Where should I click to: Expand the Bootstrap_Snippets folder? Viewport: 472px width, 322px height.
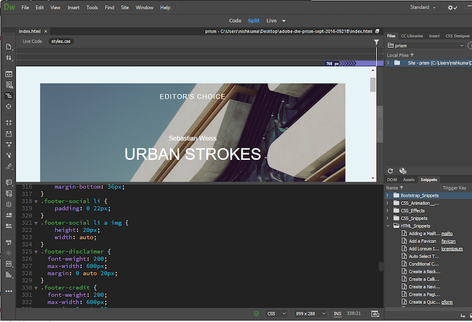388,195
